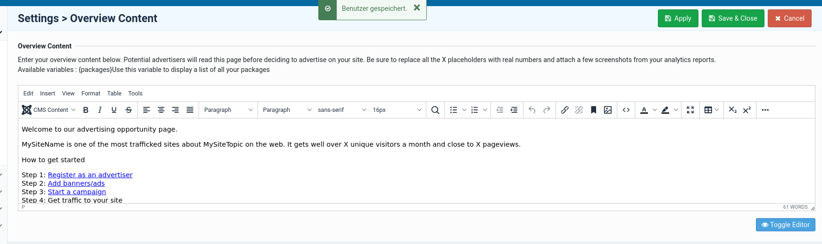Toggle underline formatting
Screen dimensions: 822x244
[114, 110]
